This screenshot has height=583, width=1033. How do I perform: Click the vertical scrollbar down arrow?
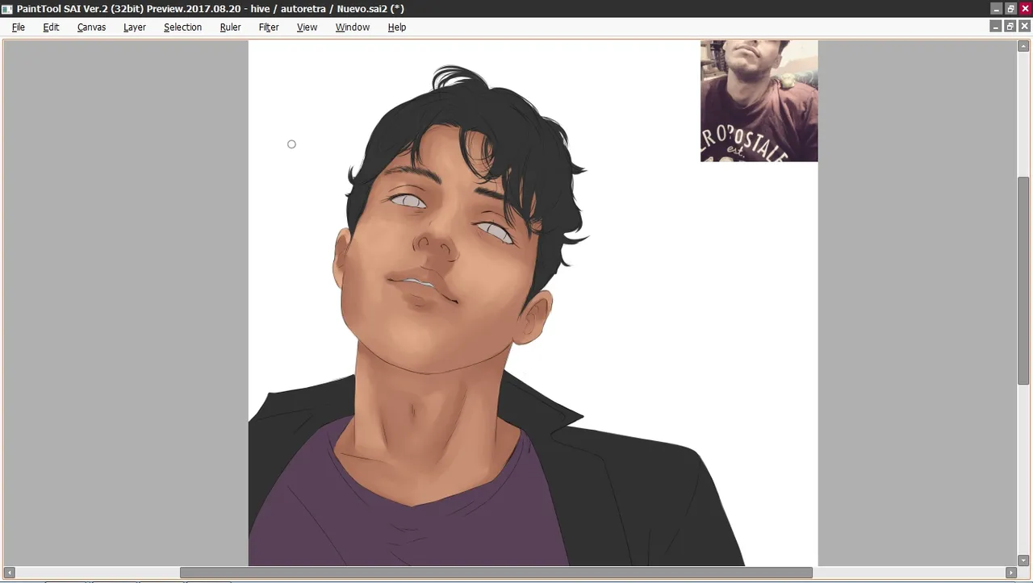pyautogui.click(x=1023, y=560)
